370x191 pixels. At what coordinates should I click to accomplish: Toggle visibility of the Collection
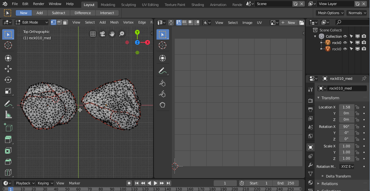point(345,36)
